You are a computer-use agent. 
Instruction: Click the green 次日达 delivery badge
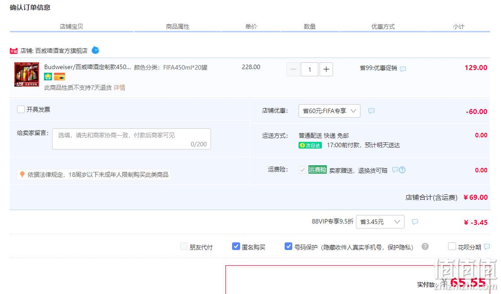[x=310, y=145]
